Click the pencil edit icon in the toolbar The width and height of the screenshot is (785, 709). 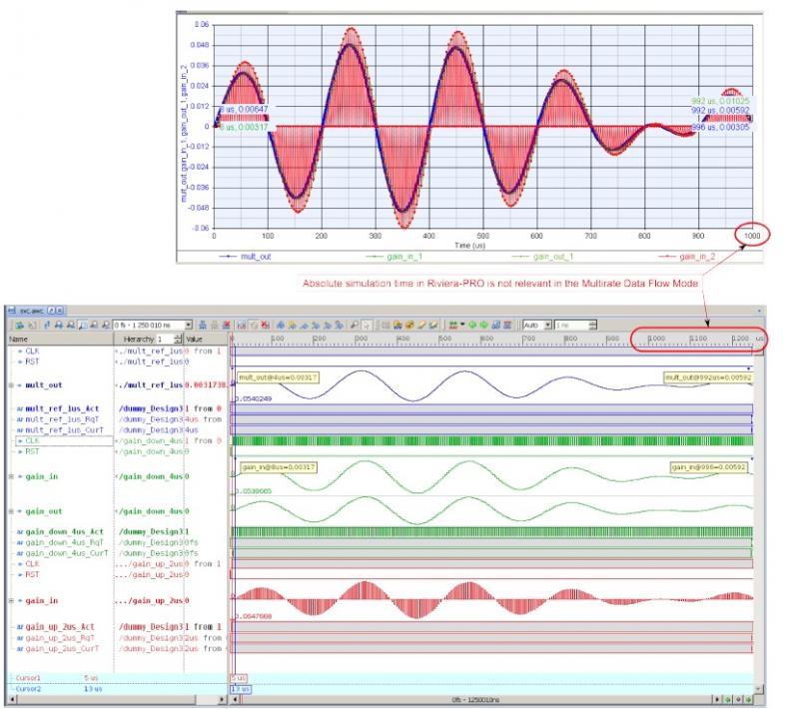[x=421, y=325]
